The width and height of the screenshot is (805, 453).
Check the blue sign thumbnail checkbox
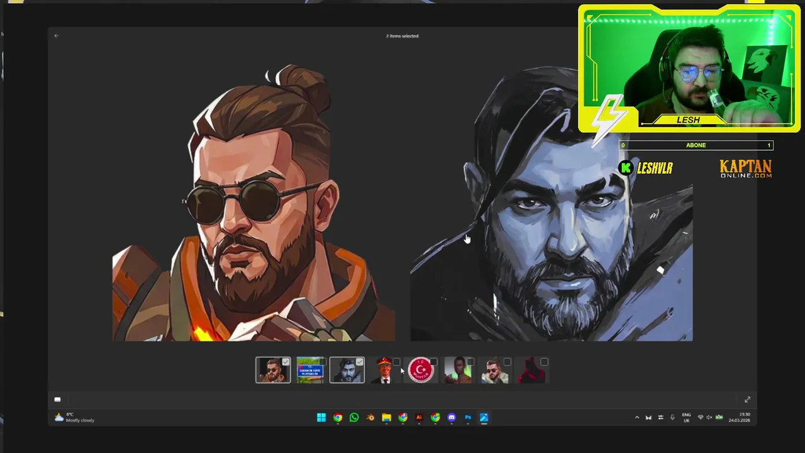(323, 362)
